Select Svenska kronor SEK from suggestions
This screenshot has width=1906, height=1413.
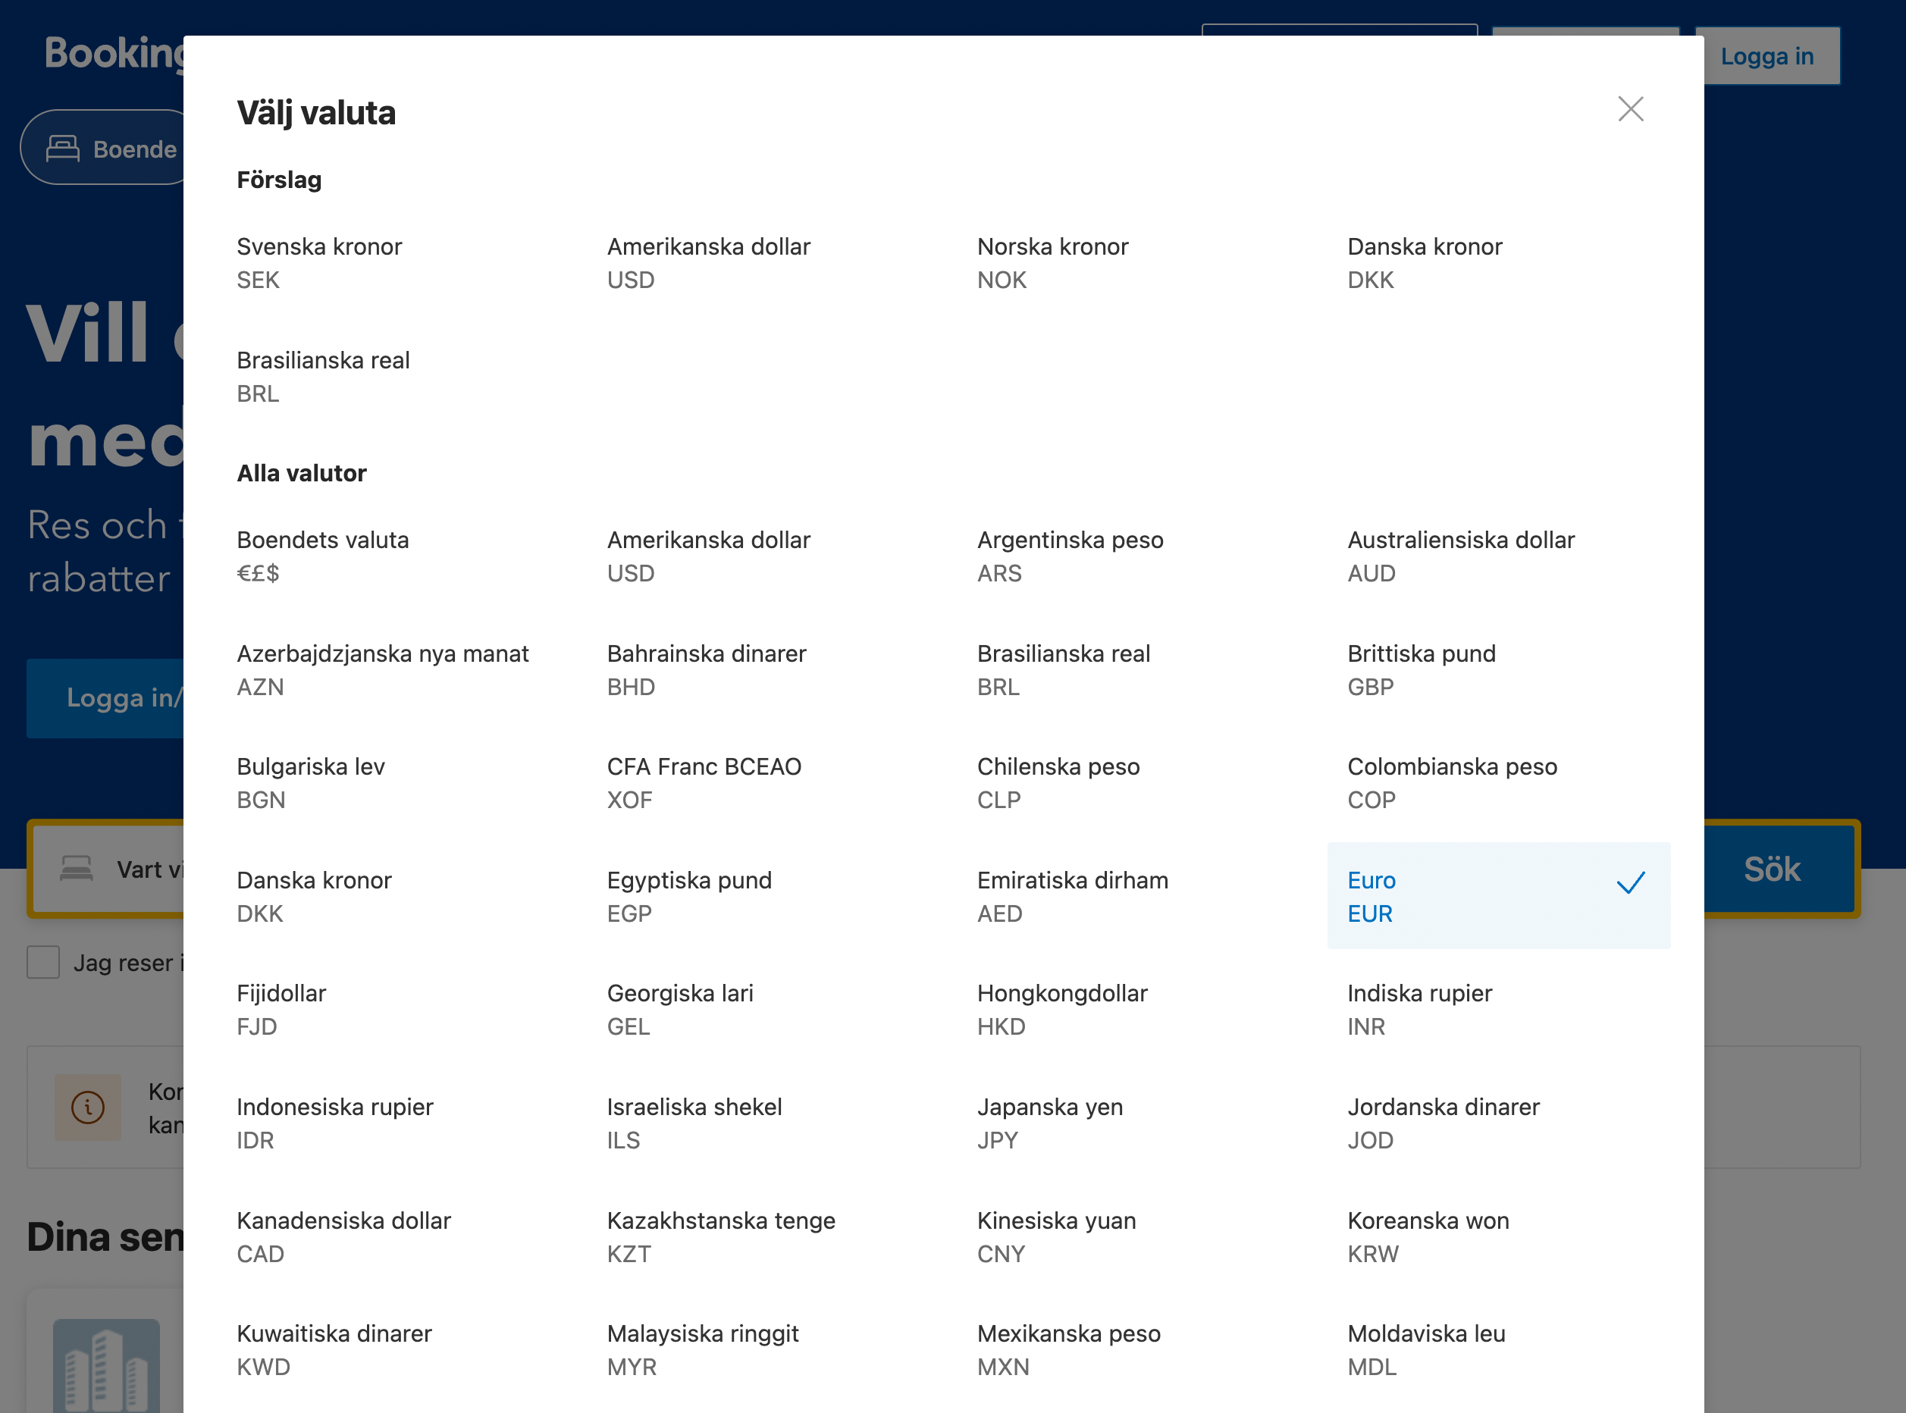pos(319,262)
